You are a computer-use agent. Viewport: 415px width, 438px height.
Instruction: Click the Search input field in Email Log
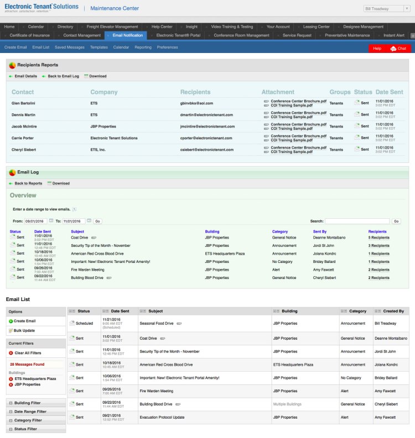pos(357,221)
